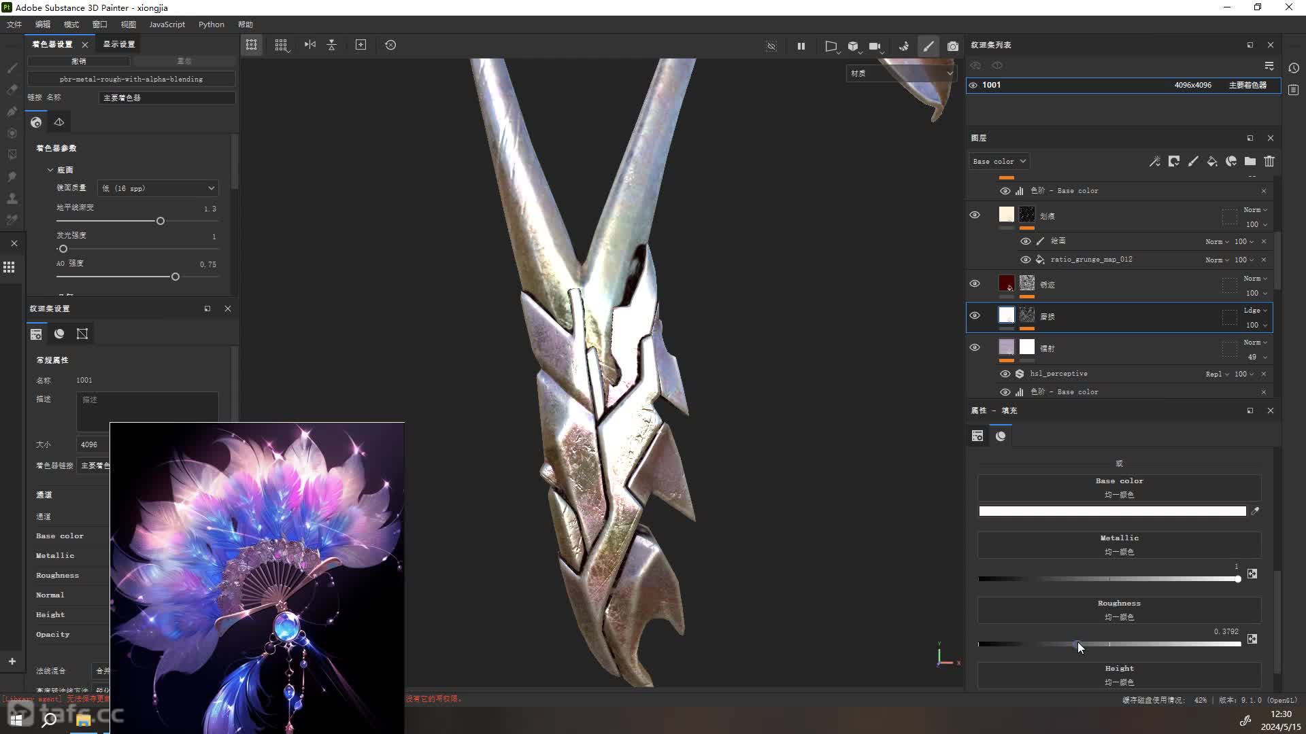
Task: Select the Clone stamp tool
Action: click(x=12, y=198)
